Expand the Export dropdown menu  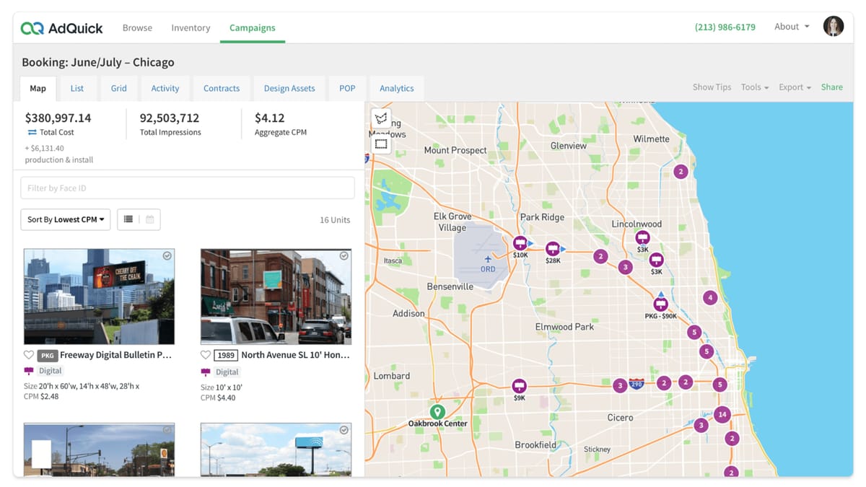click(795, 87)
